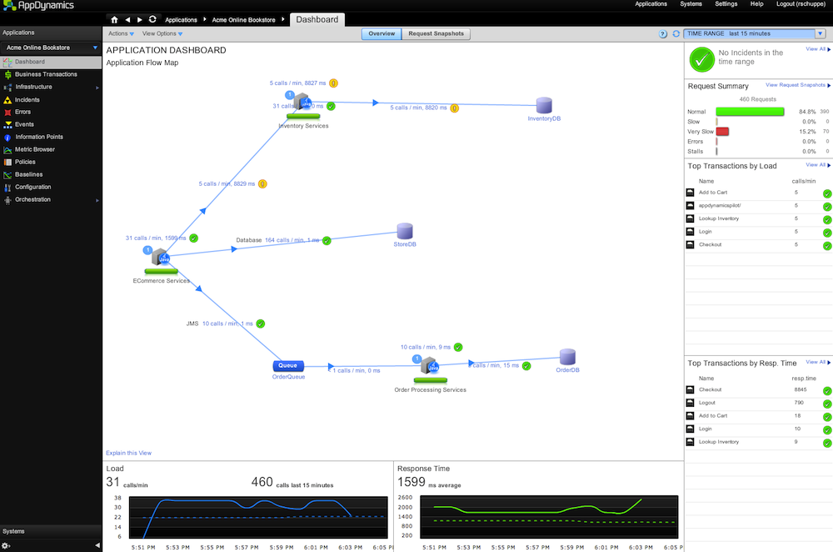Image resolution: width=833 pixels, height=552 pixels.
Task: Open the Time Range dropdown
Action: [753, 34]
